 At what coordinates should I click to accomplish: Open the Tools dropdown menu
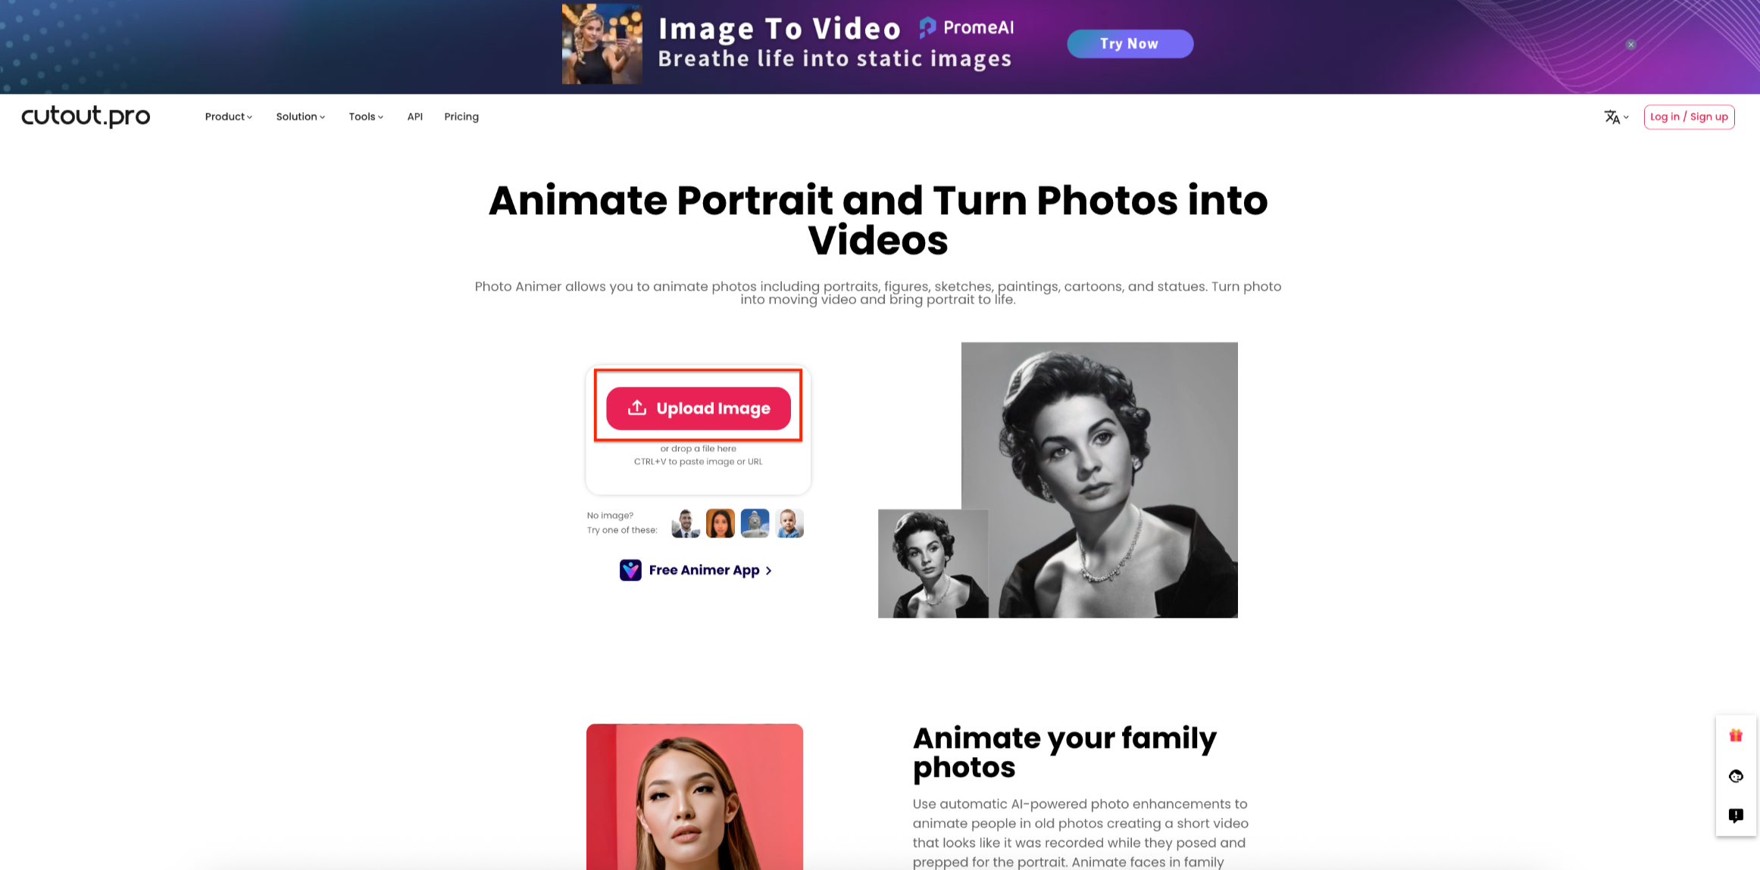click(x=365, y=117)
